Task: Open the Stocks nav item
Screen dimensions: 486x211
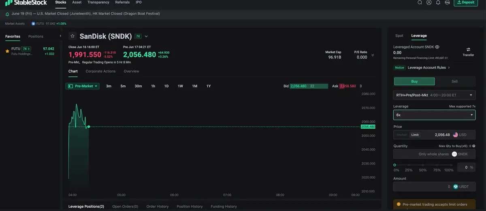Action: (x=61, y=2)
